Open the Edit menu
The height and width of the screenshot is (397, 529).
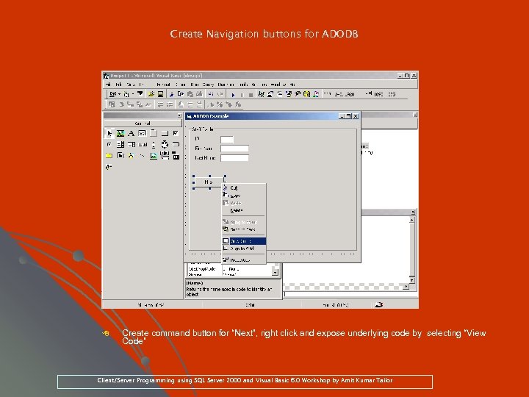[119, 85]
